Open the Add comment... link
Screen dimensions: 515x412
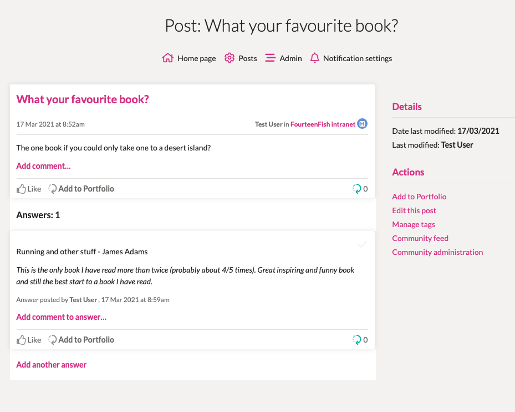43,166
